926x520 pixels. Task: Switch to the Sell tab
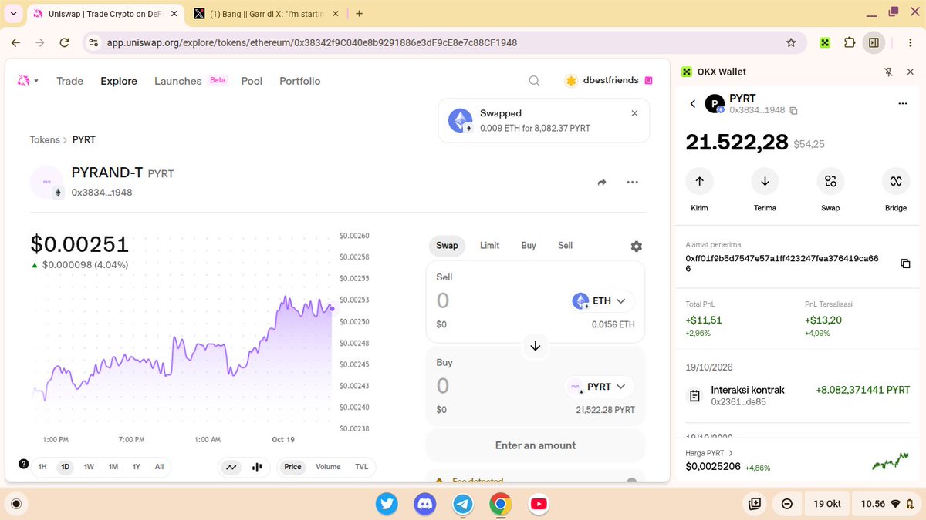(x=565, y=246)
